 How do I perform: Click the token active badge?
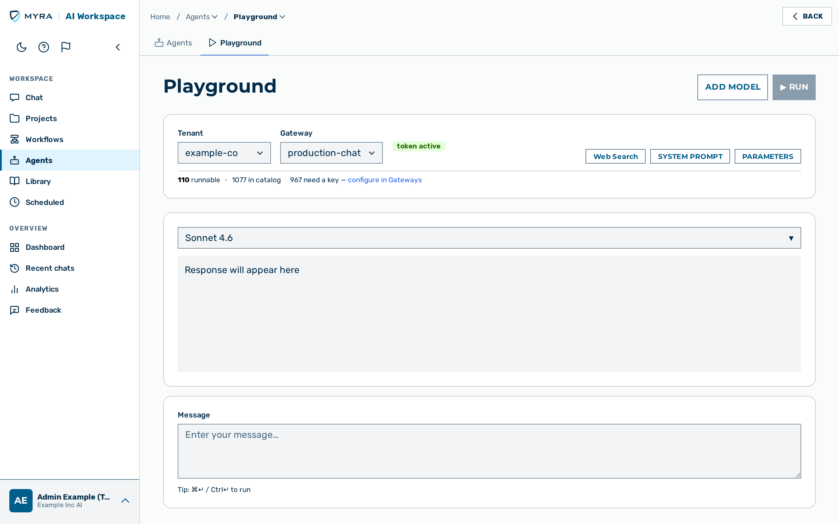[x=418, y=146]
